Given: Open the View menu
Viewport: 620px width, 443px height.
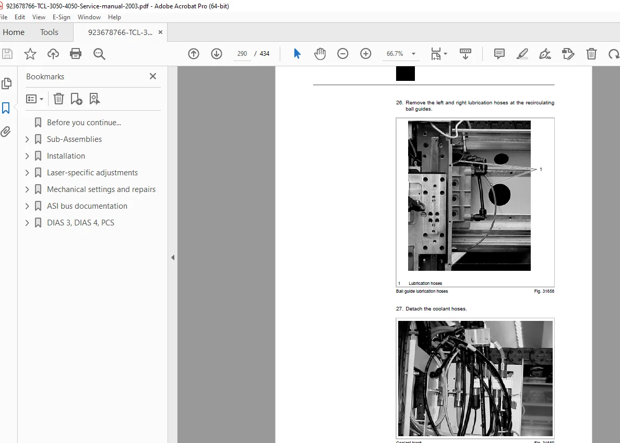Looking at the screenshot, I should (x=39, y=17).
